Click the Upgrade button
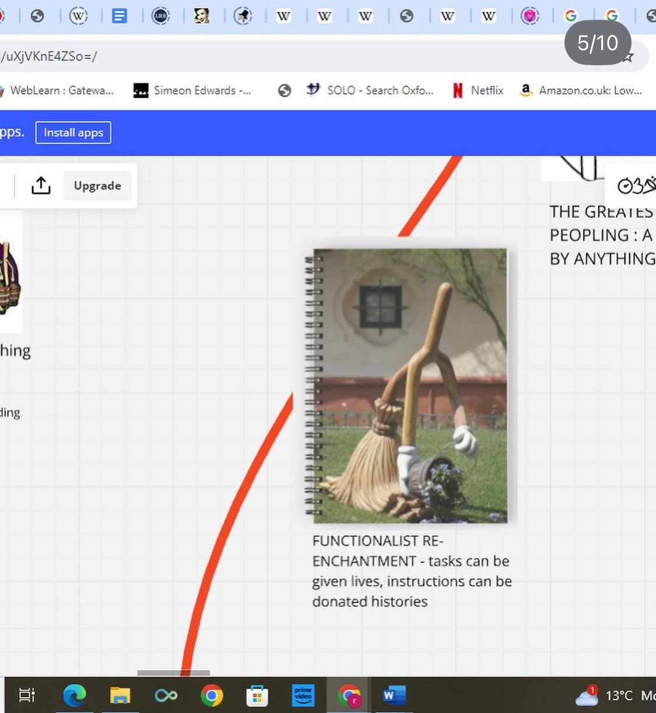Viewport: 656px width, 713px height. 97,185
